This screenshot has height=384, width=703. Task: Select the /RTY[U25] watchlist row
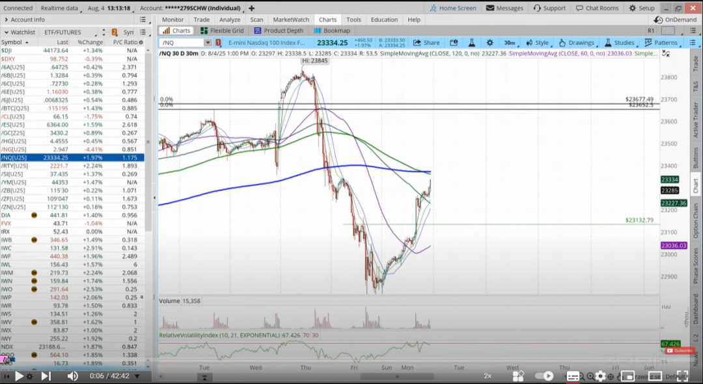(72, 166)
